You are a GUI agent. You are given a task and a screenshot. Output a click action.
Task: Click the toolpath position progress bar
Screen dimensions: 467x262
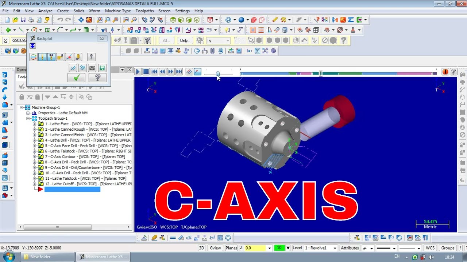click(x=338, y=74)
